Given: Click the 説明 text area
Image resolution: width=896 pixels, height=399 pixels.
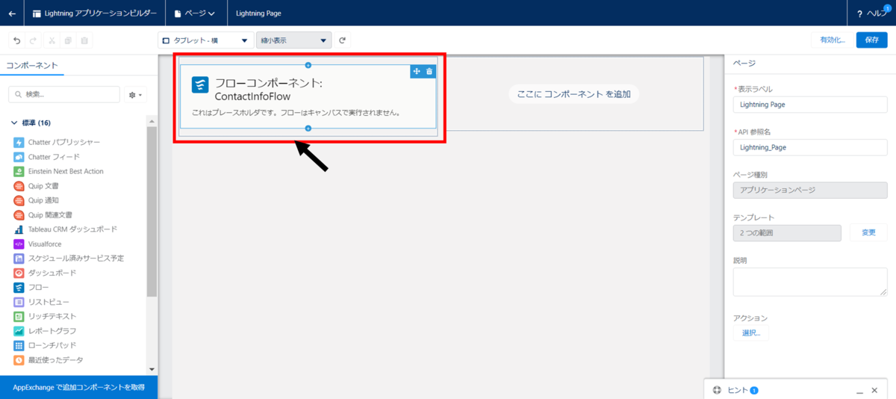Looking at the screenshot, I should click(810, 282).
